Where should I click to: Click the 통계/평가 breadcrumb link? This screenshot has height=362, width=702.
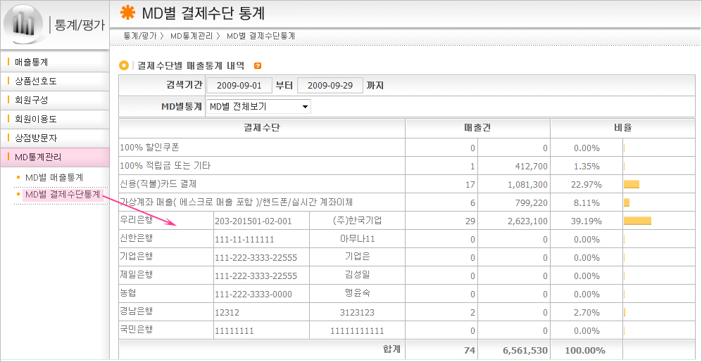pyautogui.click(x=139, y=35)
